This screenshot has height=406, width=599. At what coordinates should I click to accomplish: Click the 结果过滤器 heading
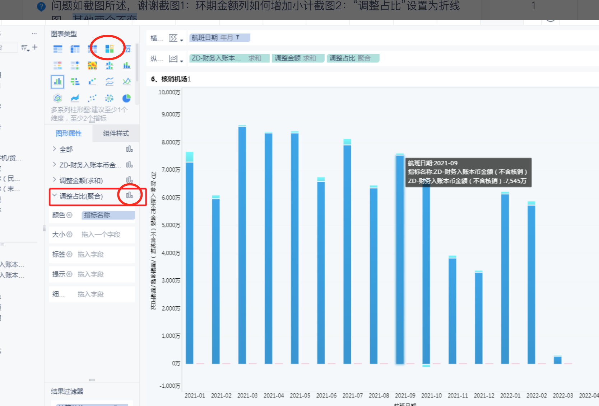pyautogui.click(x=67, y=391)
